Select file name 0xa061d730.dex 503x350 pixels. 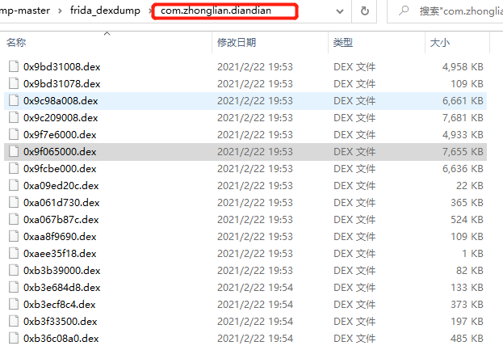(61, 203)
